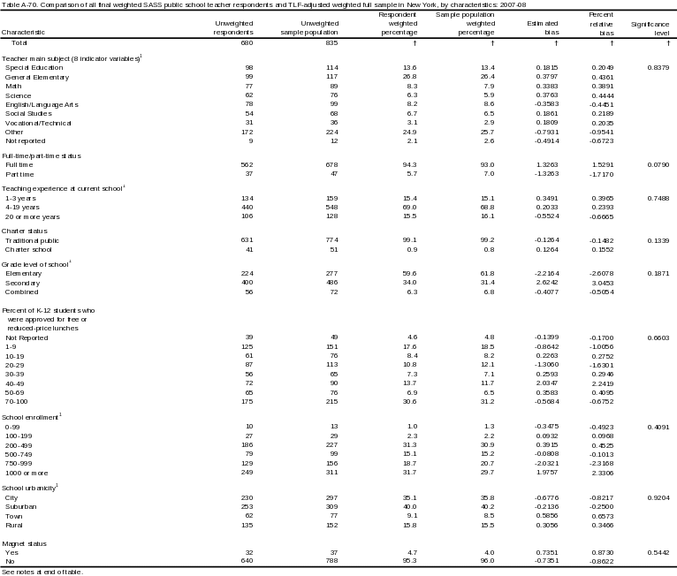Screen dimensions: 677x576
Task: Select the Total sample population value 835
Action: tap(331, 42)
